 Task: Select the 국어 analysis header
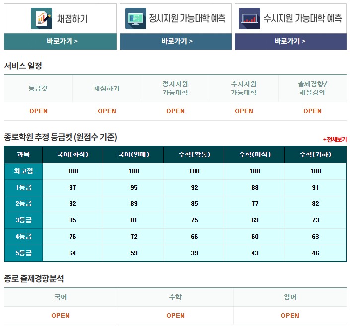(x=60, y=297)
